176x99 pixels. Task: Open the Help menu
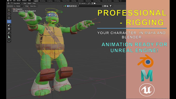[30, 1]
